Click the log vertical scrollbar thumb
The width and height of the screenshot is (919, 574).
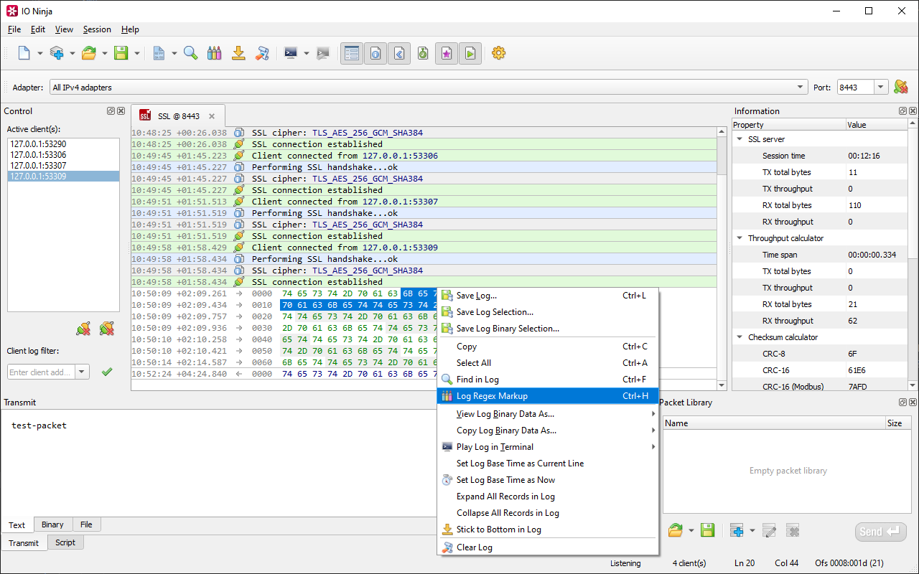pos(722,156)
